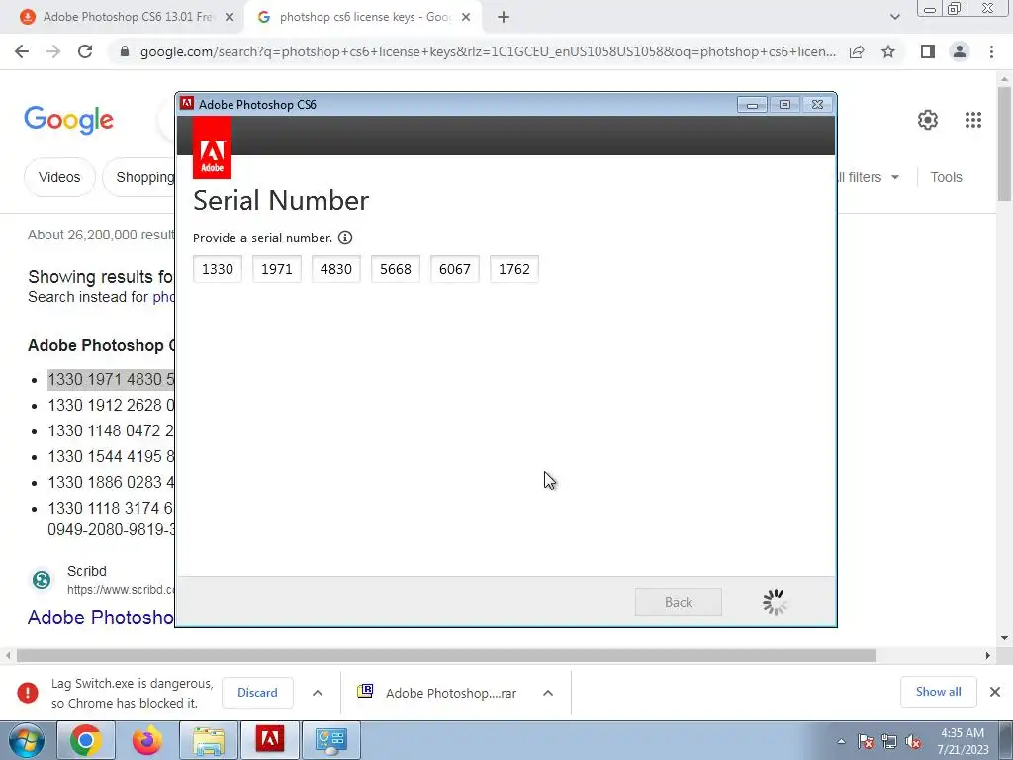Open Google quick settings gear
The image size is (1013, 760).
[x=928, y=120]
